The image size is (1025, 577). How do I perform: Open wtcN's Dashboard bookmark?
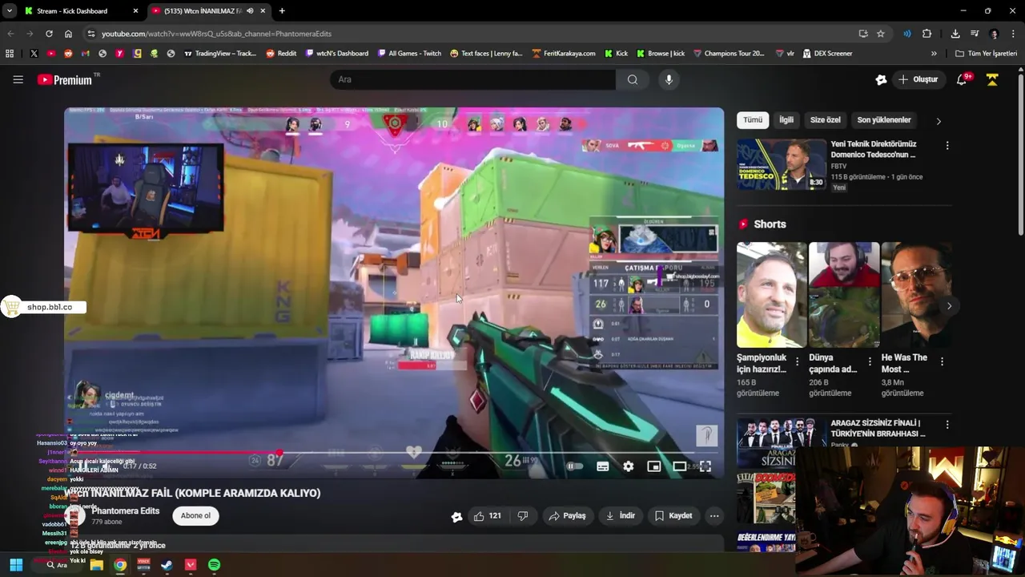337,54
